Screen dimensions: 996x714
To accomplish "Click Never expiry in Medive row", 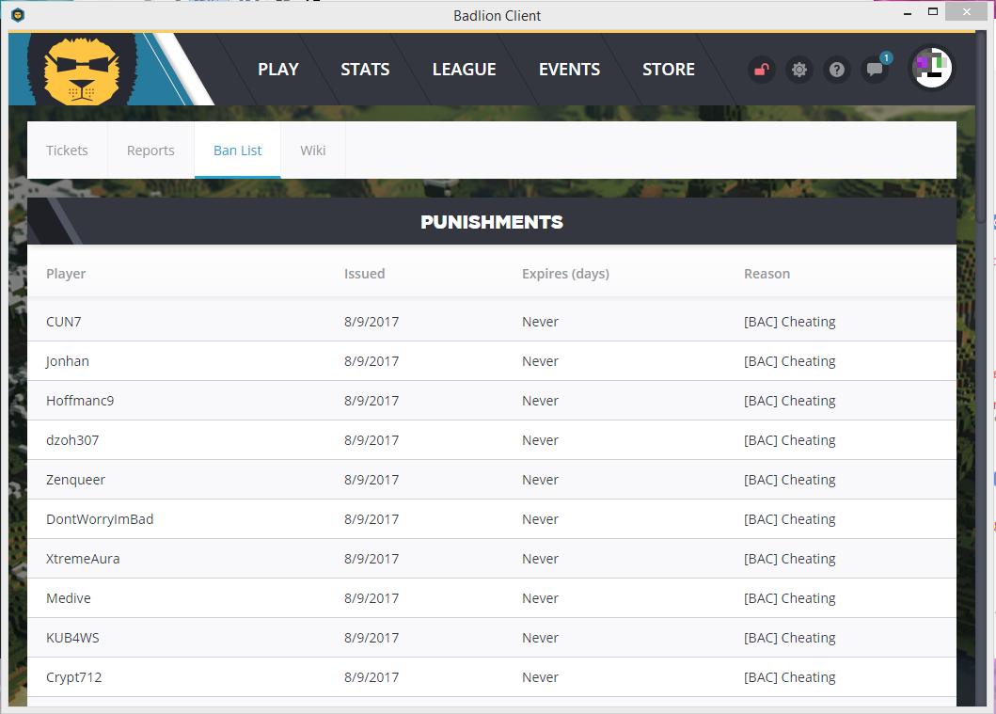I will pyautogui.click(x=540, y=598).
